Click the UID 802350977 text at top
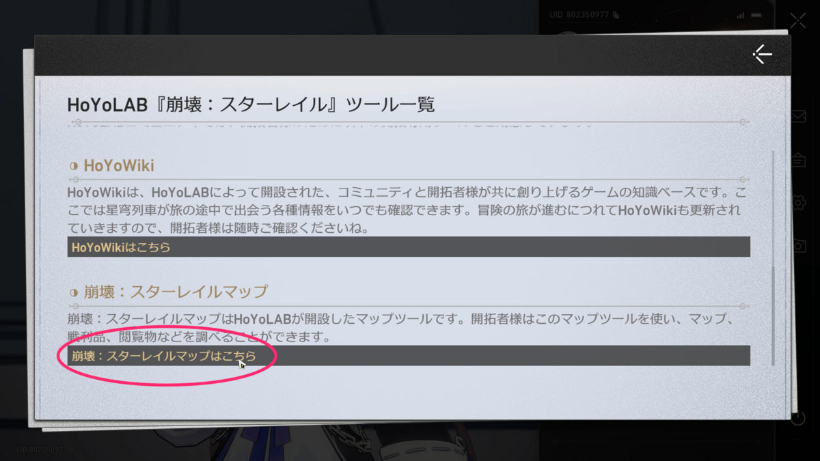The height and width of the screenshot is (461, 820). click(579, 14)
